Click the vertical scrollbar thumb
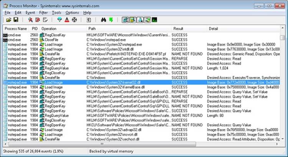 [x=283, y=38]
